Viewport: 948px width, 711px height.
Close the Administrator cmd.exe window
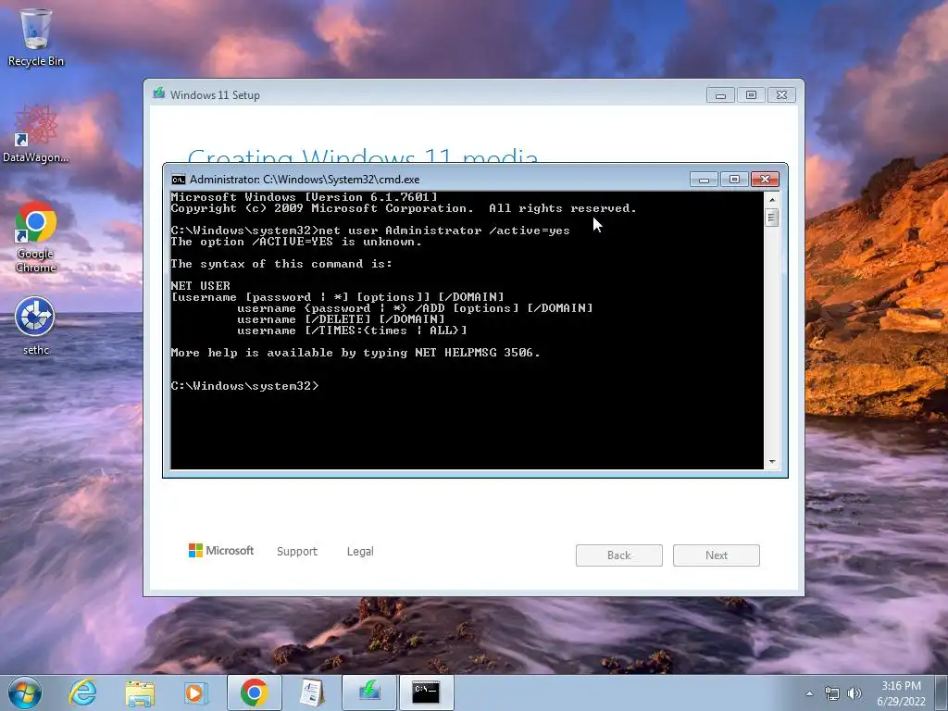pos(765,180)
